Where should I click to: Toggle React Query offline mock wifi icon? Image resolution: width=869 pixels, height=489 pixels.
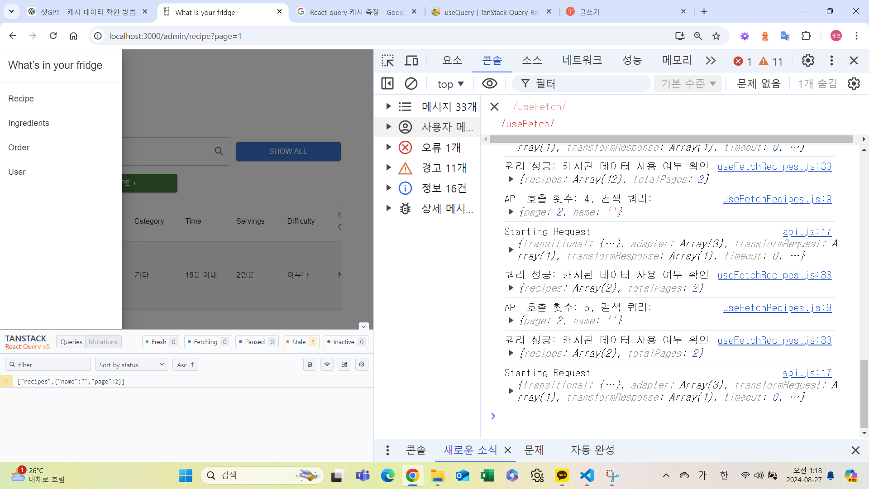point(327,364)
